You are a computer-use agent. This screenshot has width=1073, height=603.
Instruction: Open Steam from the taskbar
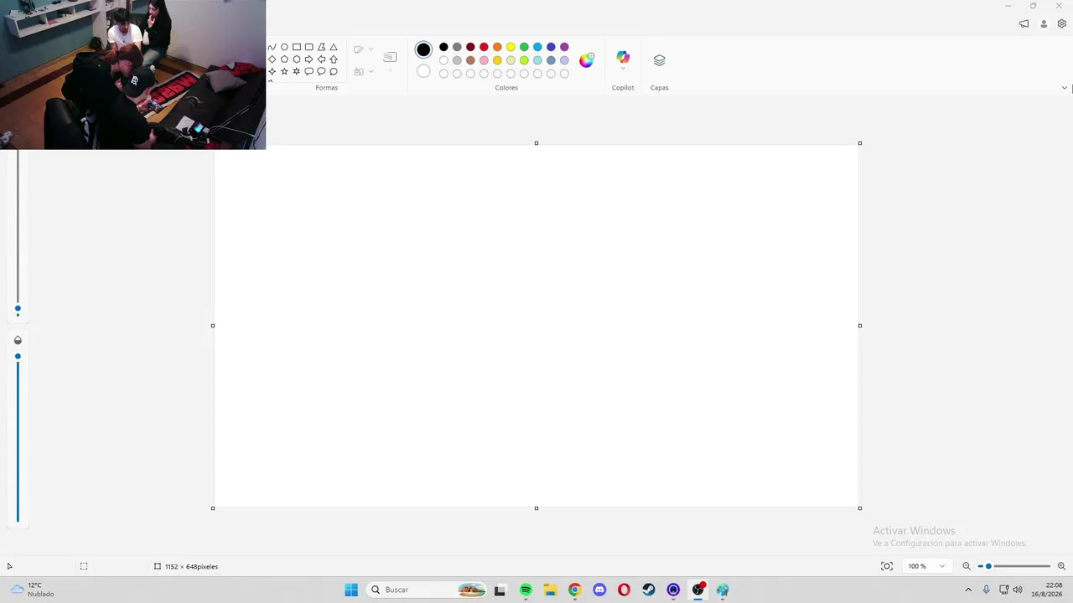click(x=648, y=590)
